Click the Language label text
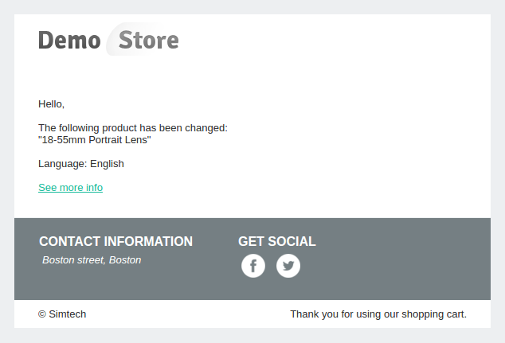The image size is (505, 343). (63, 164)
